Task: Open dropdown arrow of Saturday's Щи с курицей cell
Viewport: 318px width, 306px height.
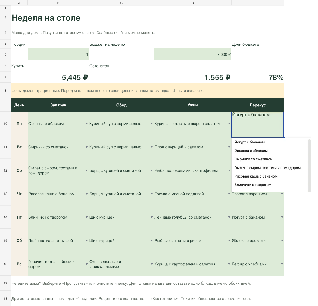Action: tap(152, 241)
